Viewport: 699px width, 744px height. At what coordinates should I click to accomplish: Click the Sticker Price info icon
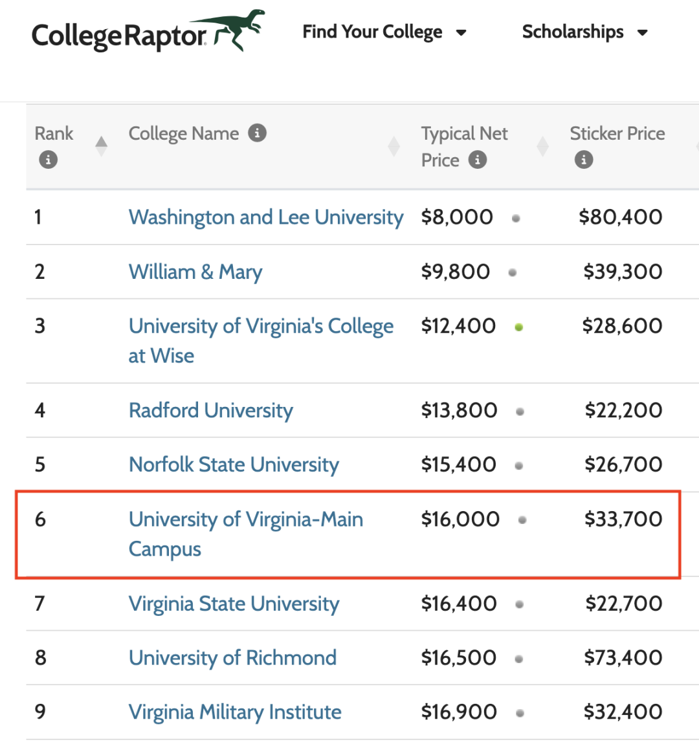tap(584, 159)
